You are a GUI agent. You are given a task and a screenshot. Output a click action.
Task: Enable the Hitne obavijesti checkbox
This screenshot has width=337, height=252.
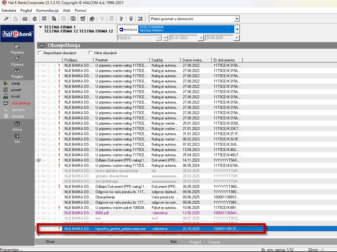(91, 53)
